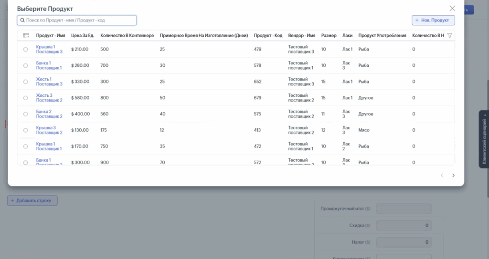Click the Продукт - Код column header

tap(268, 35)
